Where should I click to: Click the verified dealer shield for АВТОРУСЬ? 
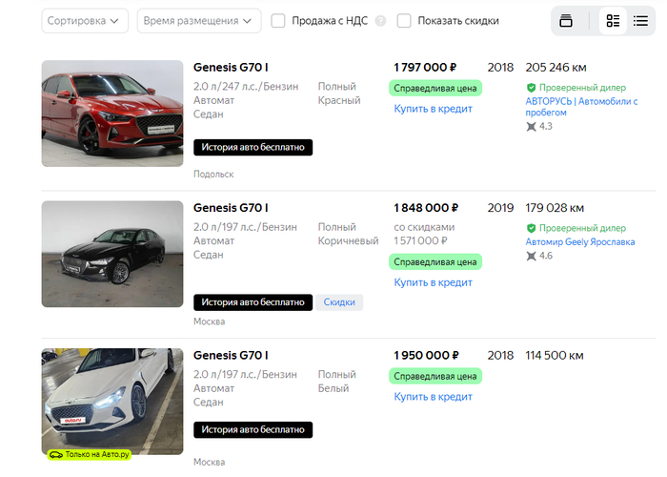pos(531,88)
